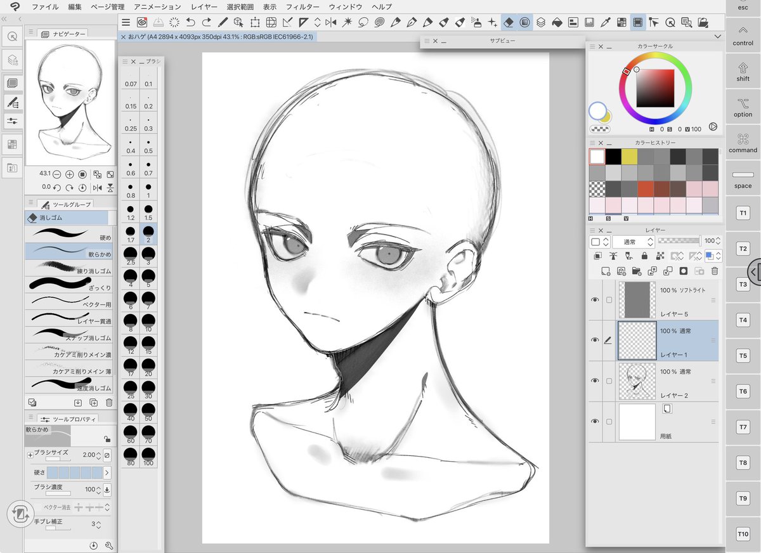Click the zoom out minus button in Navigator
This screenshot has width=761, height=553.
coord(57,174)
